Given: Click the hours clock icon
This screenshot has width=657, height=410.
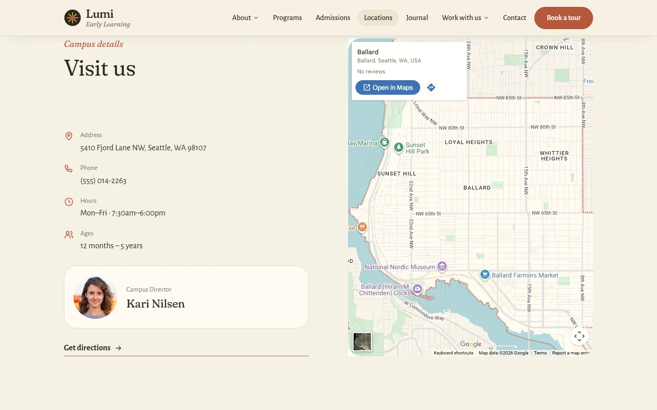Looking at the screenshot, I should (x=69, y=201).
